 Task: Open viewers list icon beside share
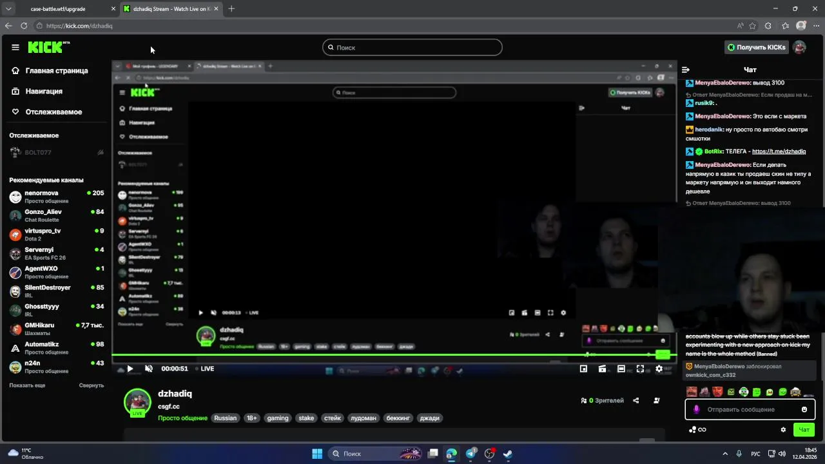click(656, 400)
